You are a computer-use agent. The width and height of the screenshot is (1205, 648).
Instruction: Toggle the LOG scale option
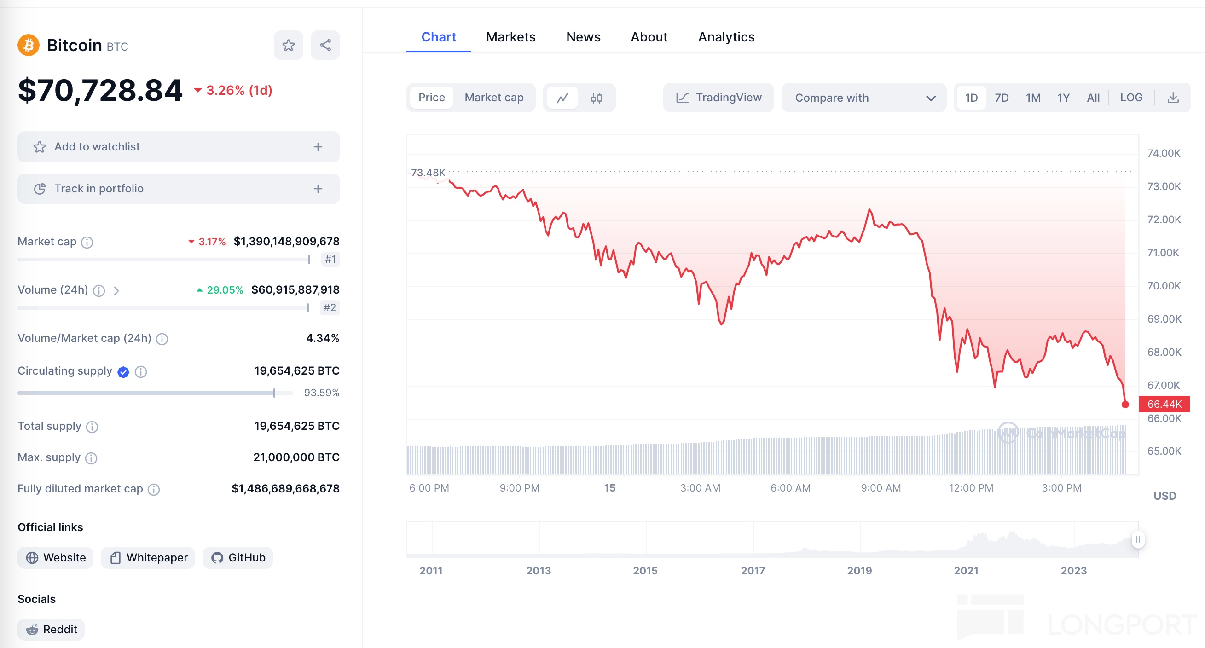pos(1130,98)
